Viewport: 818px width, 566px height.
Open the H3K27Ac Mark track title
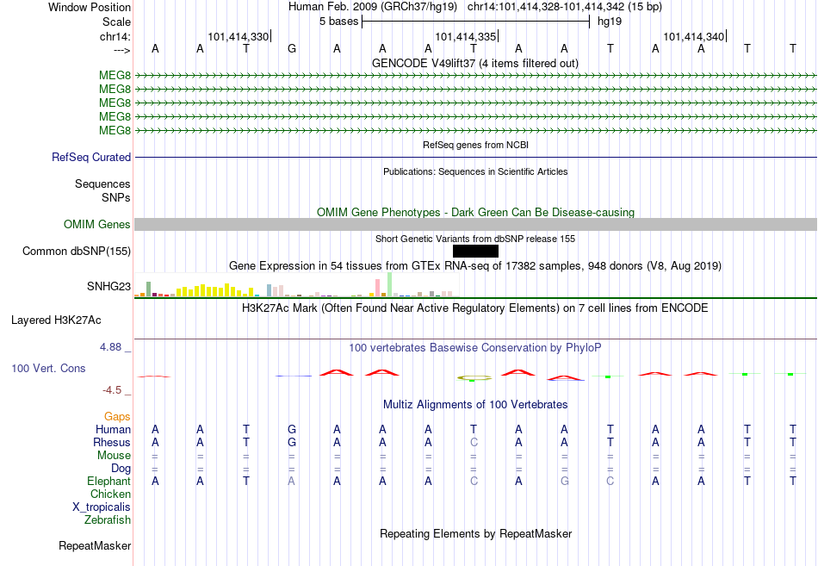click(x=475, y=308)
